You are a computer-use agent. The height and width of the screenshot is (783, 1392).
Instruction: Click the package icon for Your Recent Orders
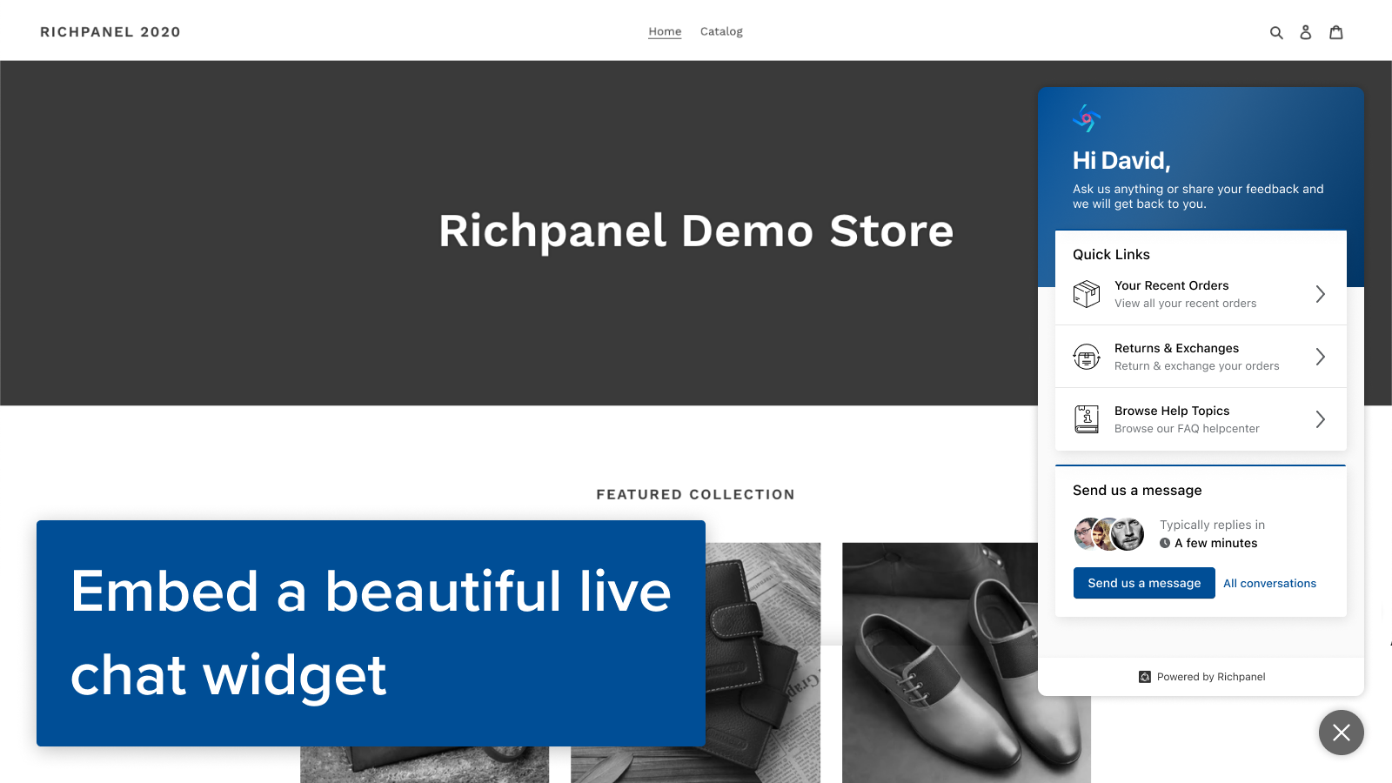click(1087, 294)
